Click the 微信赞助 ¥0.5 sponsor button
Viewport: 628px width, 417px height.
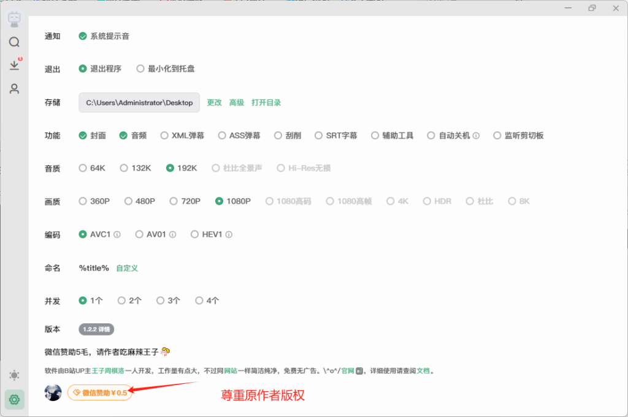point(99,393)
